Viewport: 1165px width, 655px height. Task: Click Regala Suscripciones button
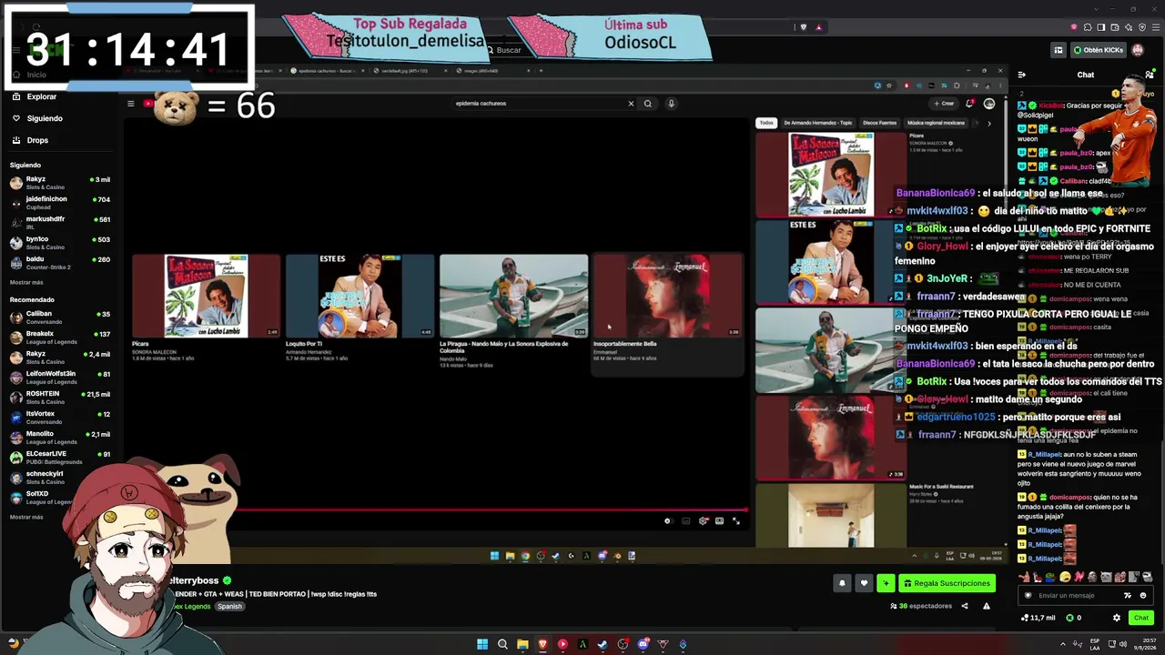click(x=947, y=583)
